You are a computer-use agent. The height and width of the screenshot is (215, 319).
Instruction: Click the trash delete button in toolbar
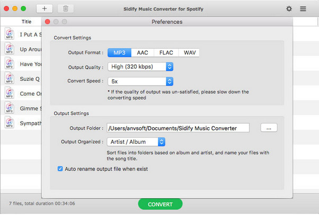click(x=66, y=8)
